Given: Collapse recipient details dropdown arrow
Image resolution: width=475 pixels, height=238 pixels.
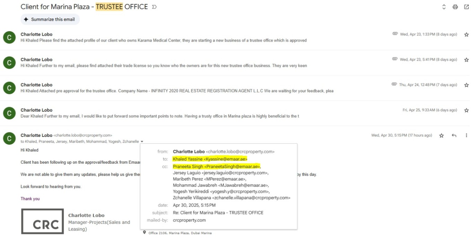Looking at the screenshot, I should (x=142, y=142).
